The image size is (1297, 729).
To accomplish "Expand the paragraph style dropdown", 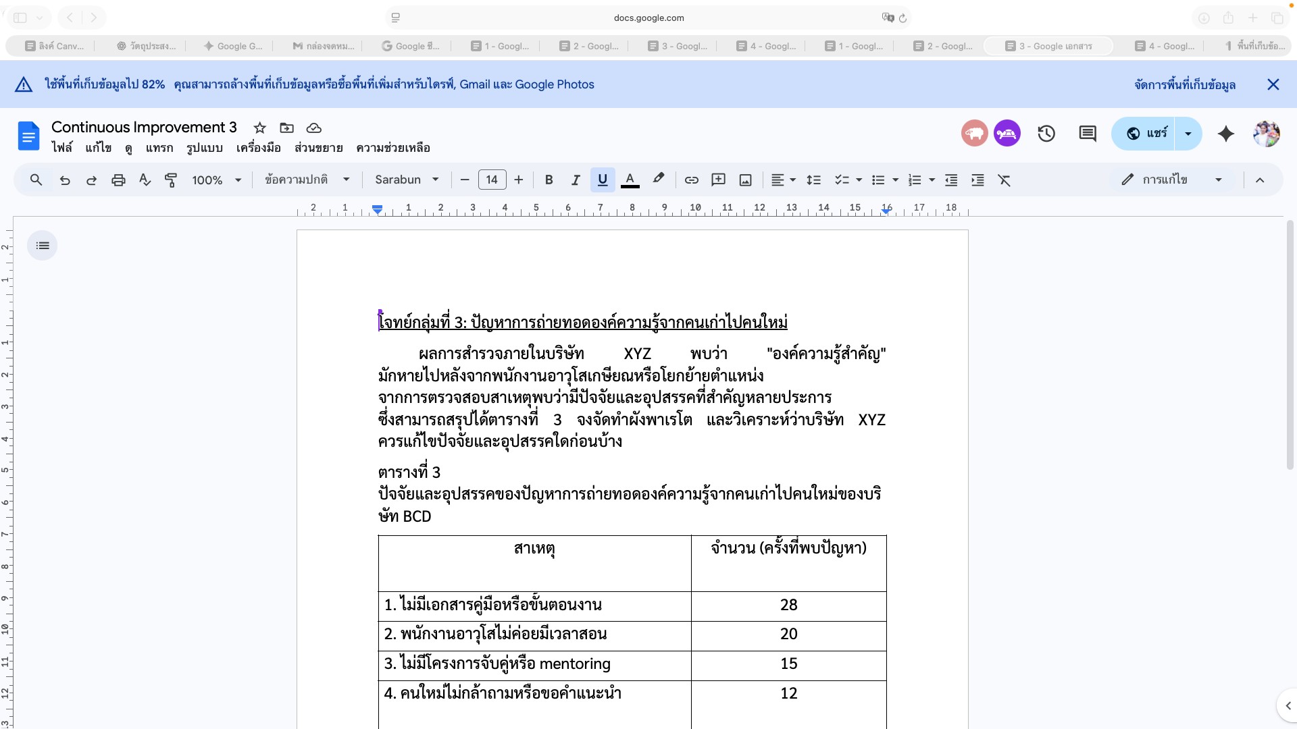I will point(307,180).
